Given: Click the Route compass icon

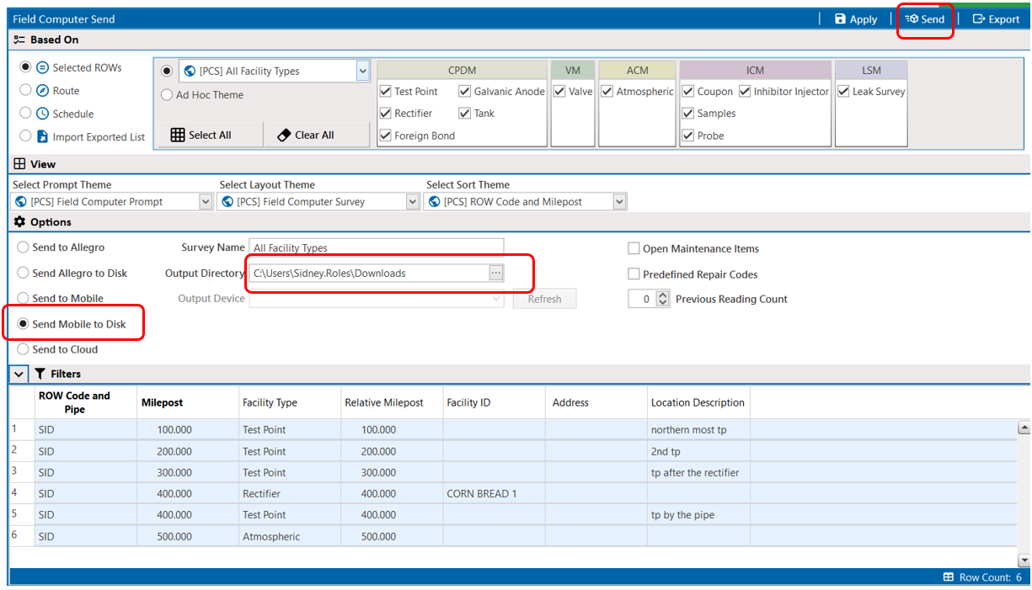Looking at the screenshot, I should tap(42, 90).
